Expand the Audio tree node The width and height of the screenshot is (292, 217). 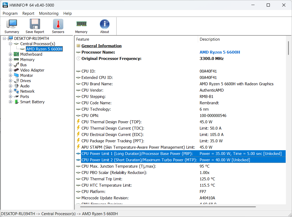11,86
